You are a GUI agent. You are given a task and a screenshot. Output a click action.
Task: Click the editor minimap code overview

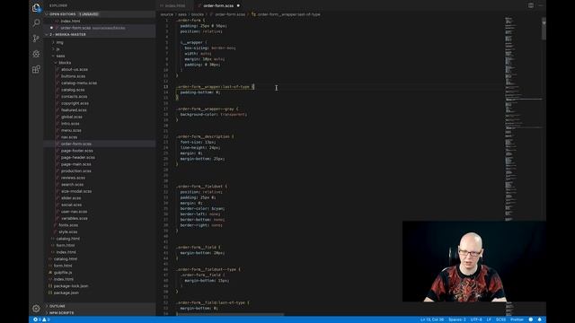tap(523, 119)
